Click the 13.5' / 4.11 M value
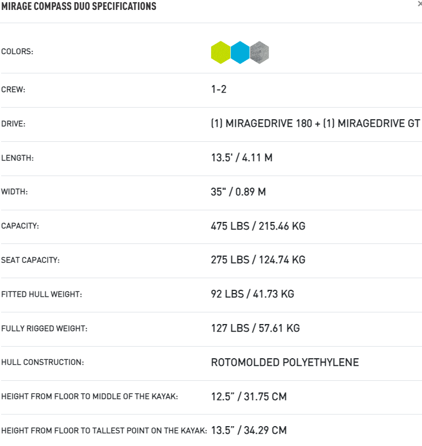 (241, 157)
